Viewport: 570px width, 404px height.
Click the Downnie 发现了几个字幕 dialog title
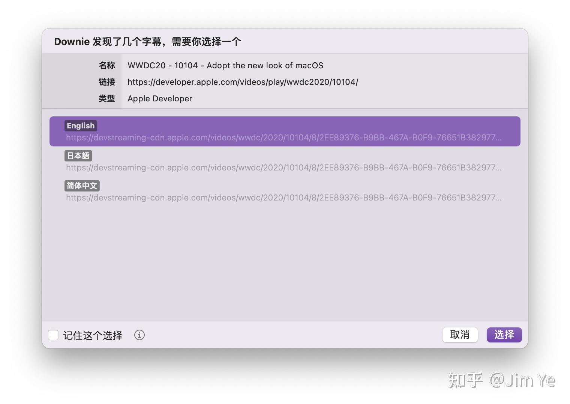(147, 41)
